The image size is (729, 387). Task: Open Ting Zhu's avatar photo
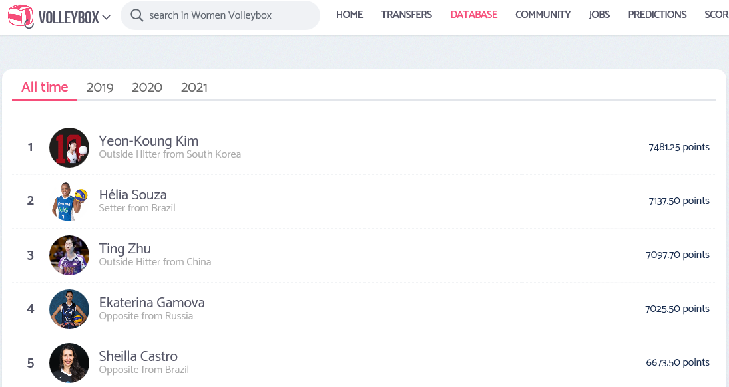[x=69, y=255]
